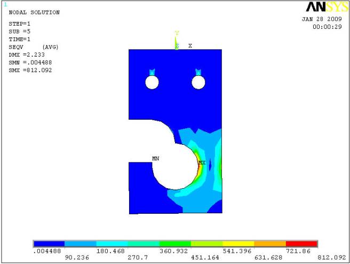Image resolution: width=350 pixels, height=264 pixels.
Task: Click the JAN 28 2009 date
Action: tap(322, 19)
